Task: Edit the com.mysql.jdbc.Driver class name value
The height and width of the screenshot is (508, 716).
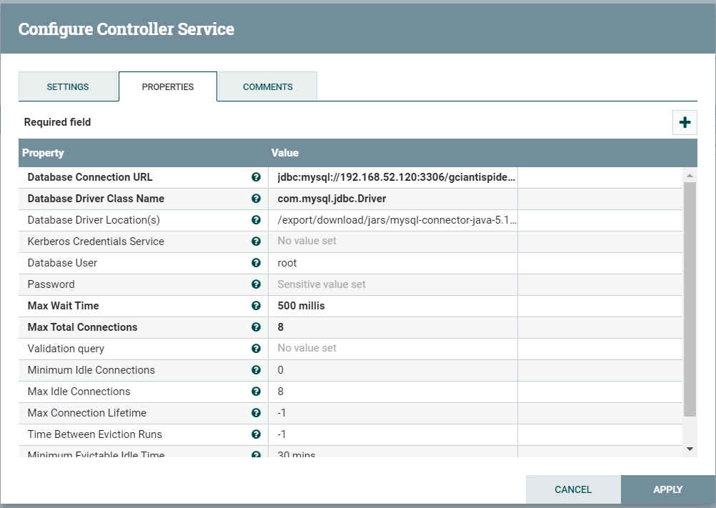Action: click(x=393, y=199)
